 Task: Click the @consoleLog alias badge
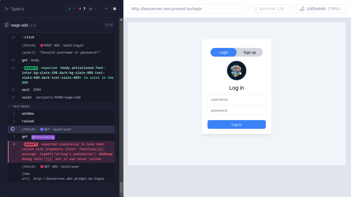pyautogui.click(x=43, y=137)
